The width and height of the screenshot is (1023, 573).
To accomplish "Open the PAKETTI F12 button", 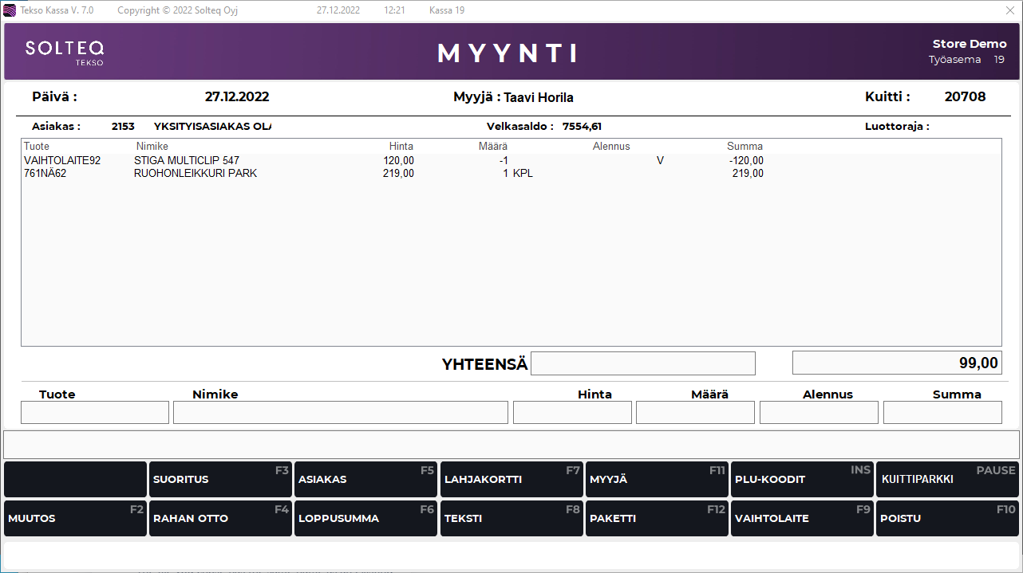I will (656, 518).
